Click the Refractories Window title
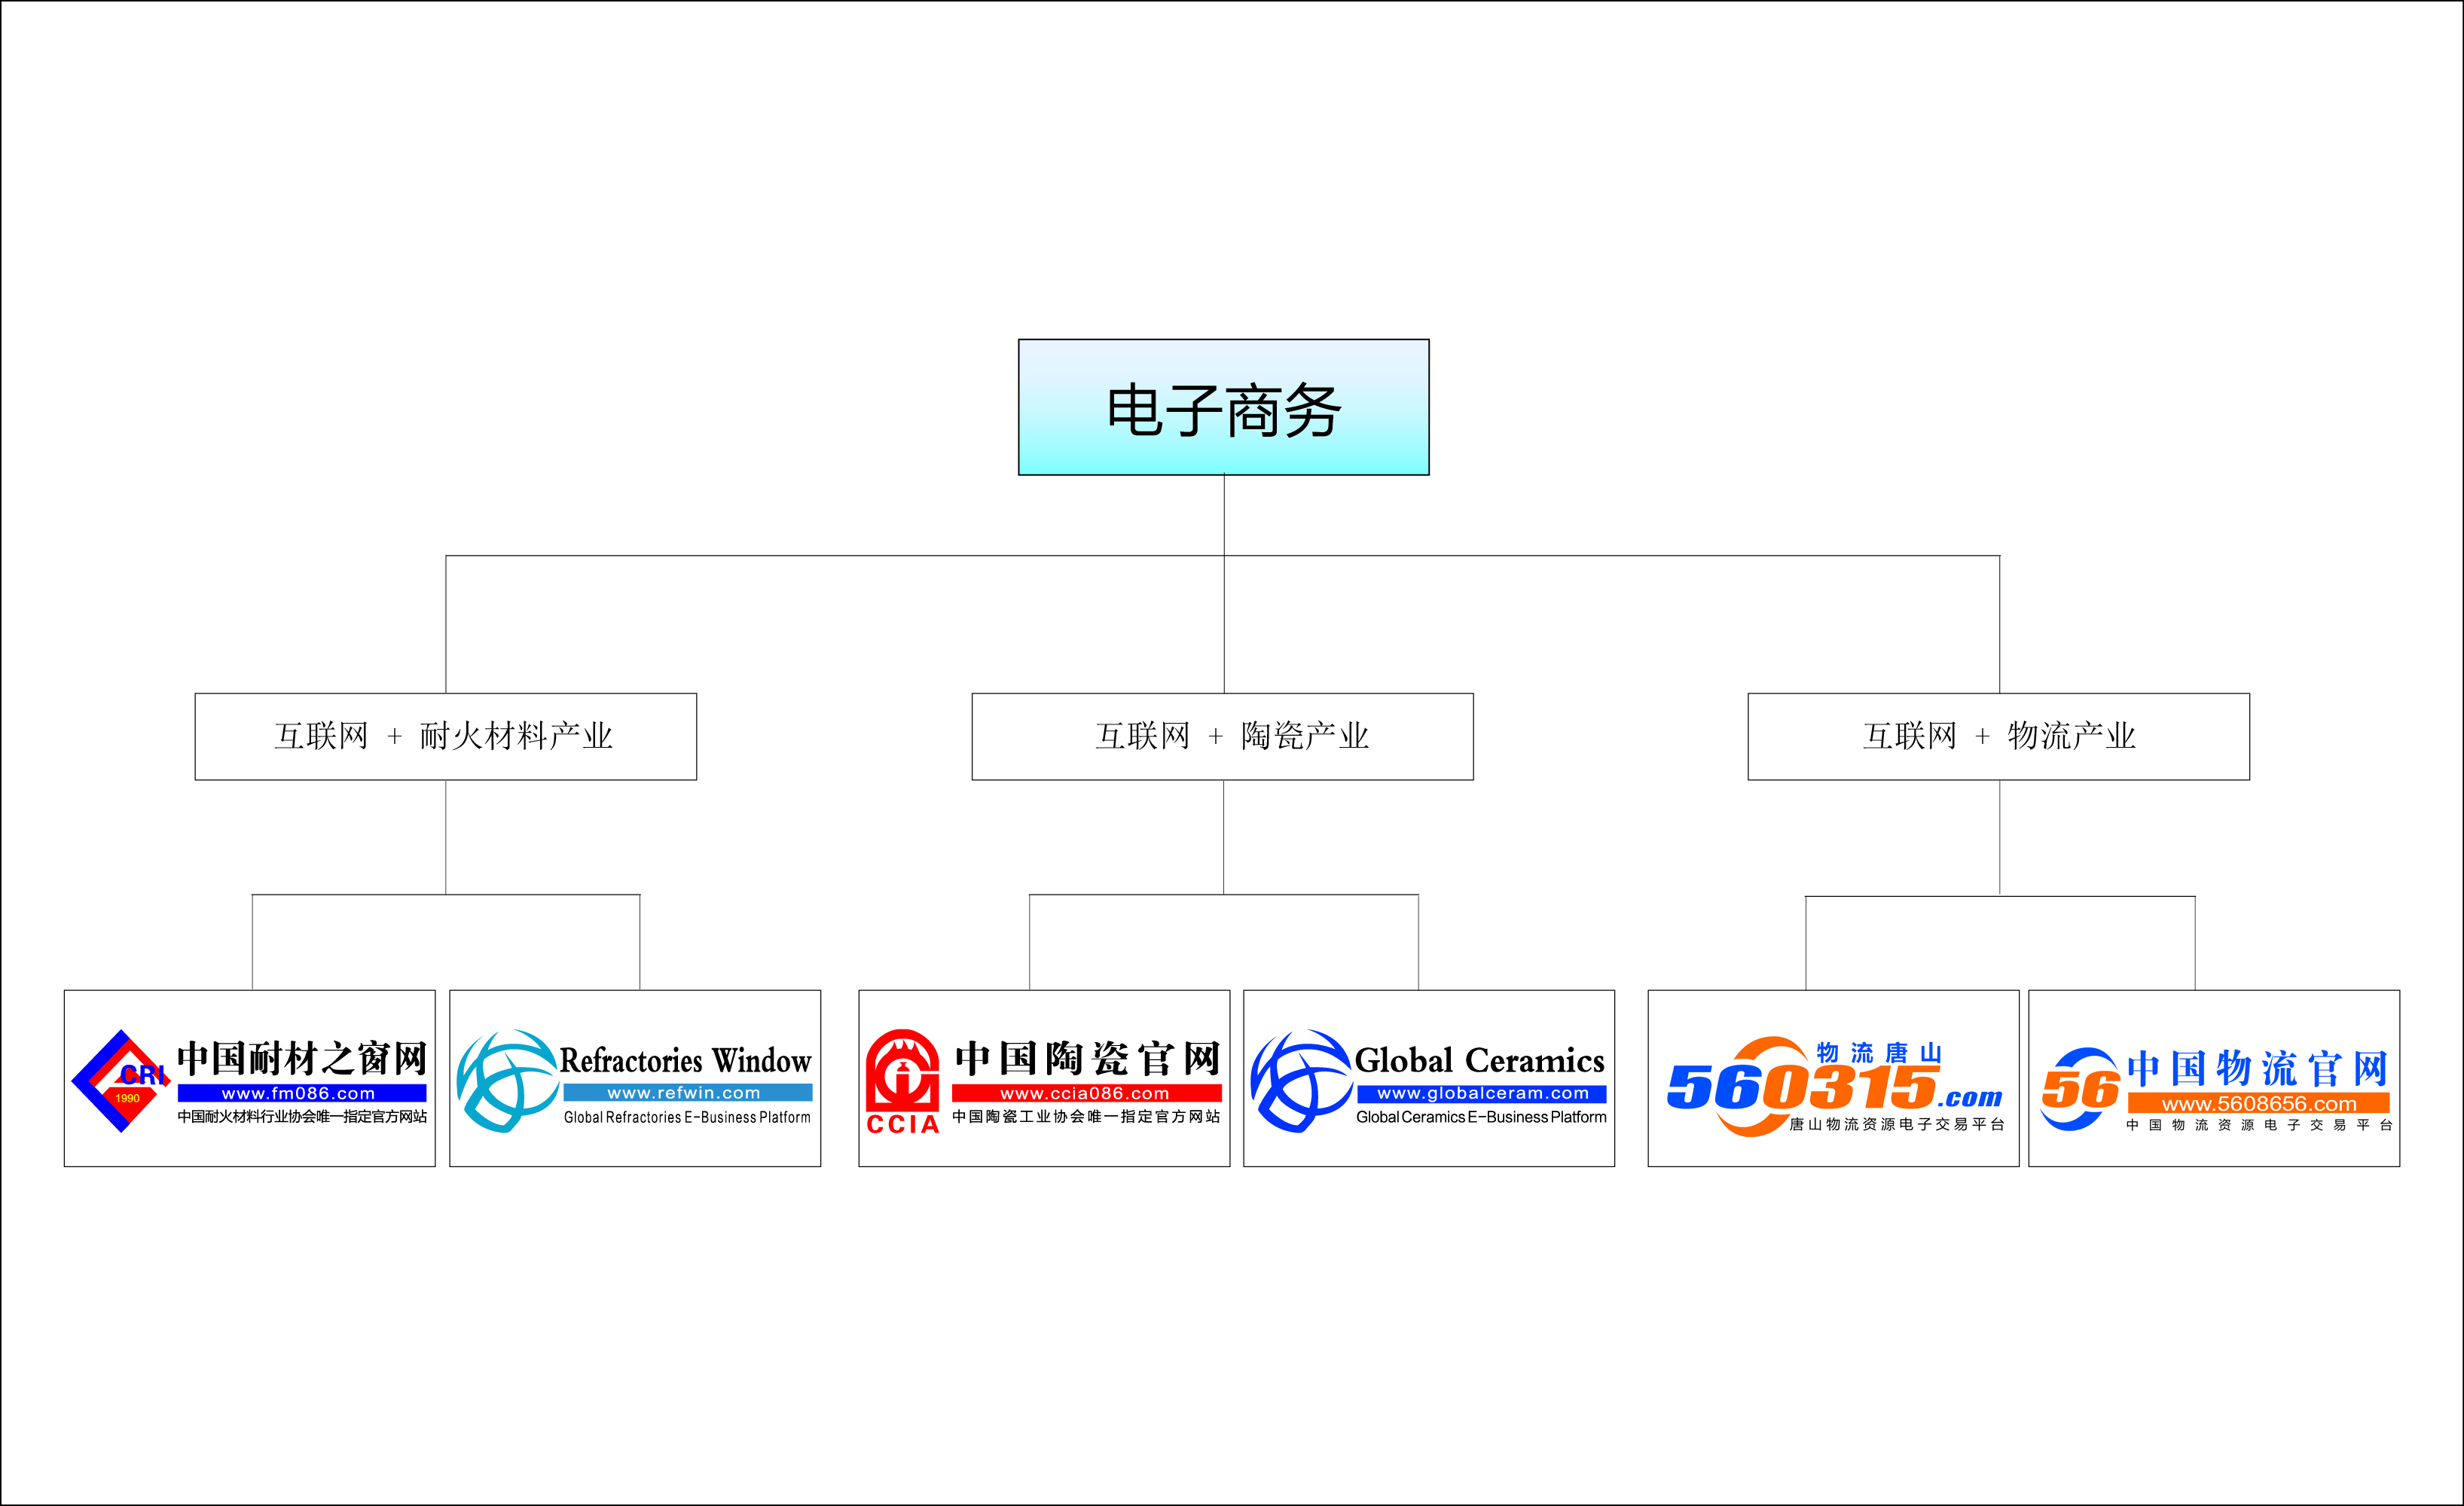Screen dimensions: 2464x1506 pyautogui.click(x=685, y=1059)
